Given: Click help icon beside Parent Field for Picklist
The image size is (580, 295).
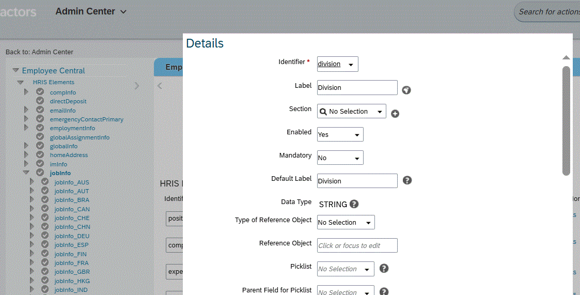Looking at the screenshot, I should (x=384, y=291).
